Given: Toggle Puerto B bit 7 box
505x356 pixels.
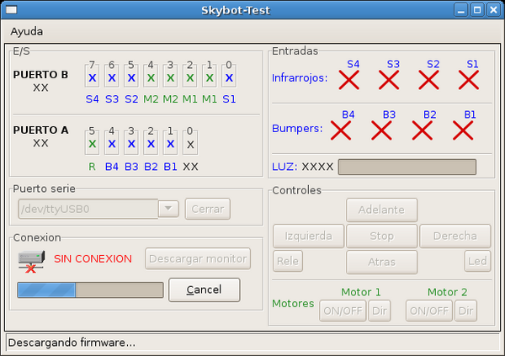Looking at the screenshot, I should click(93, 78).
